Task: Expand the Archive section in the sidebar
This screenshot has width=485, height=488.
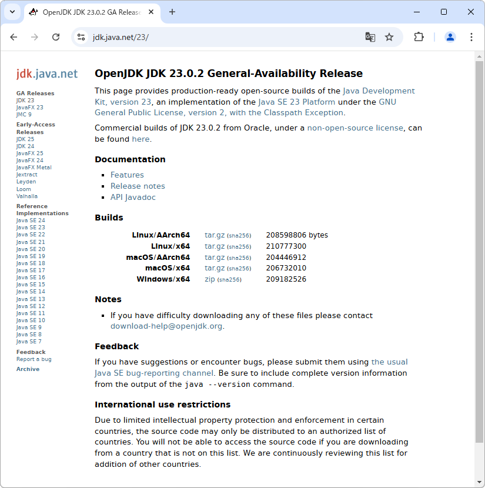Action: click(x=28, y=369)
